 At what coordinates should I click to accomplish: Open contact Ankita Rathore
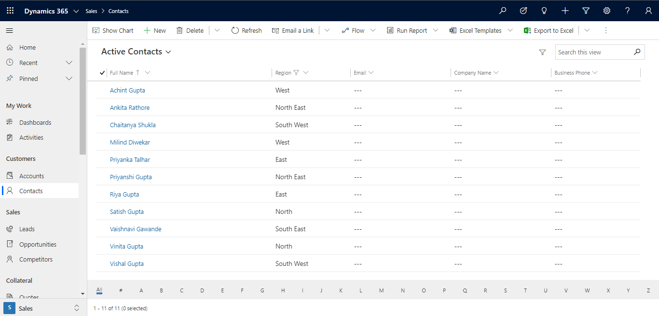(130, 107)
